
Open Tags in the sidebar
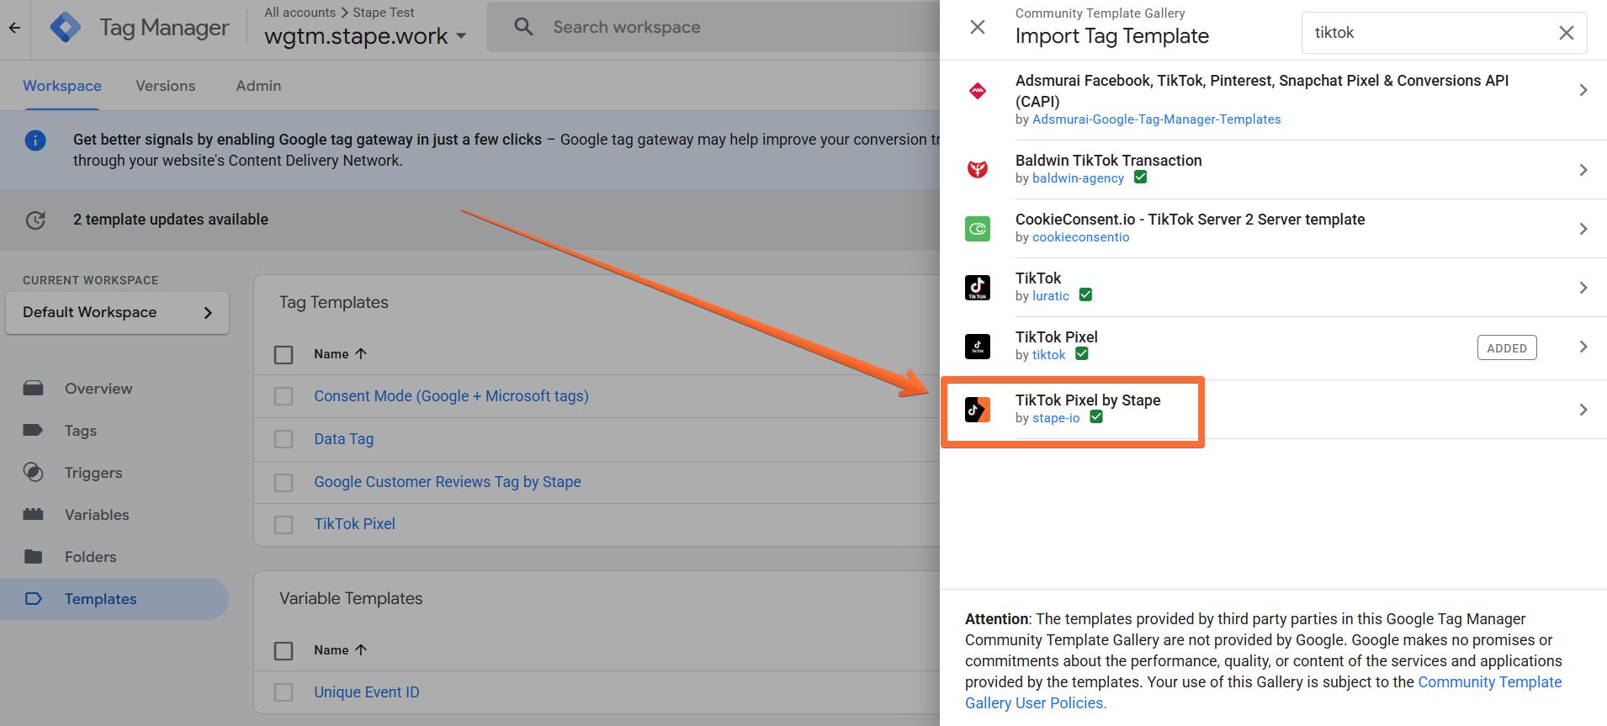click(81, 431)
